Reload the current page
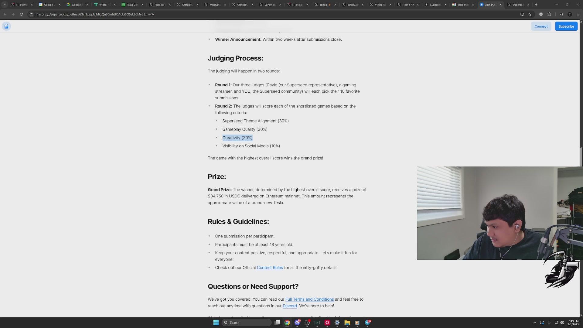Screen dimensions: 583x328 coord(21,14)
